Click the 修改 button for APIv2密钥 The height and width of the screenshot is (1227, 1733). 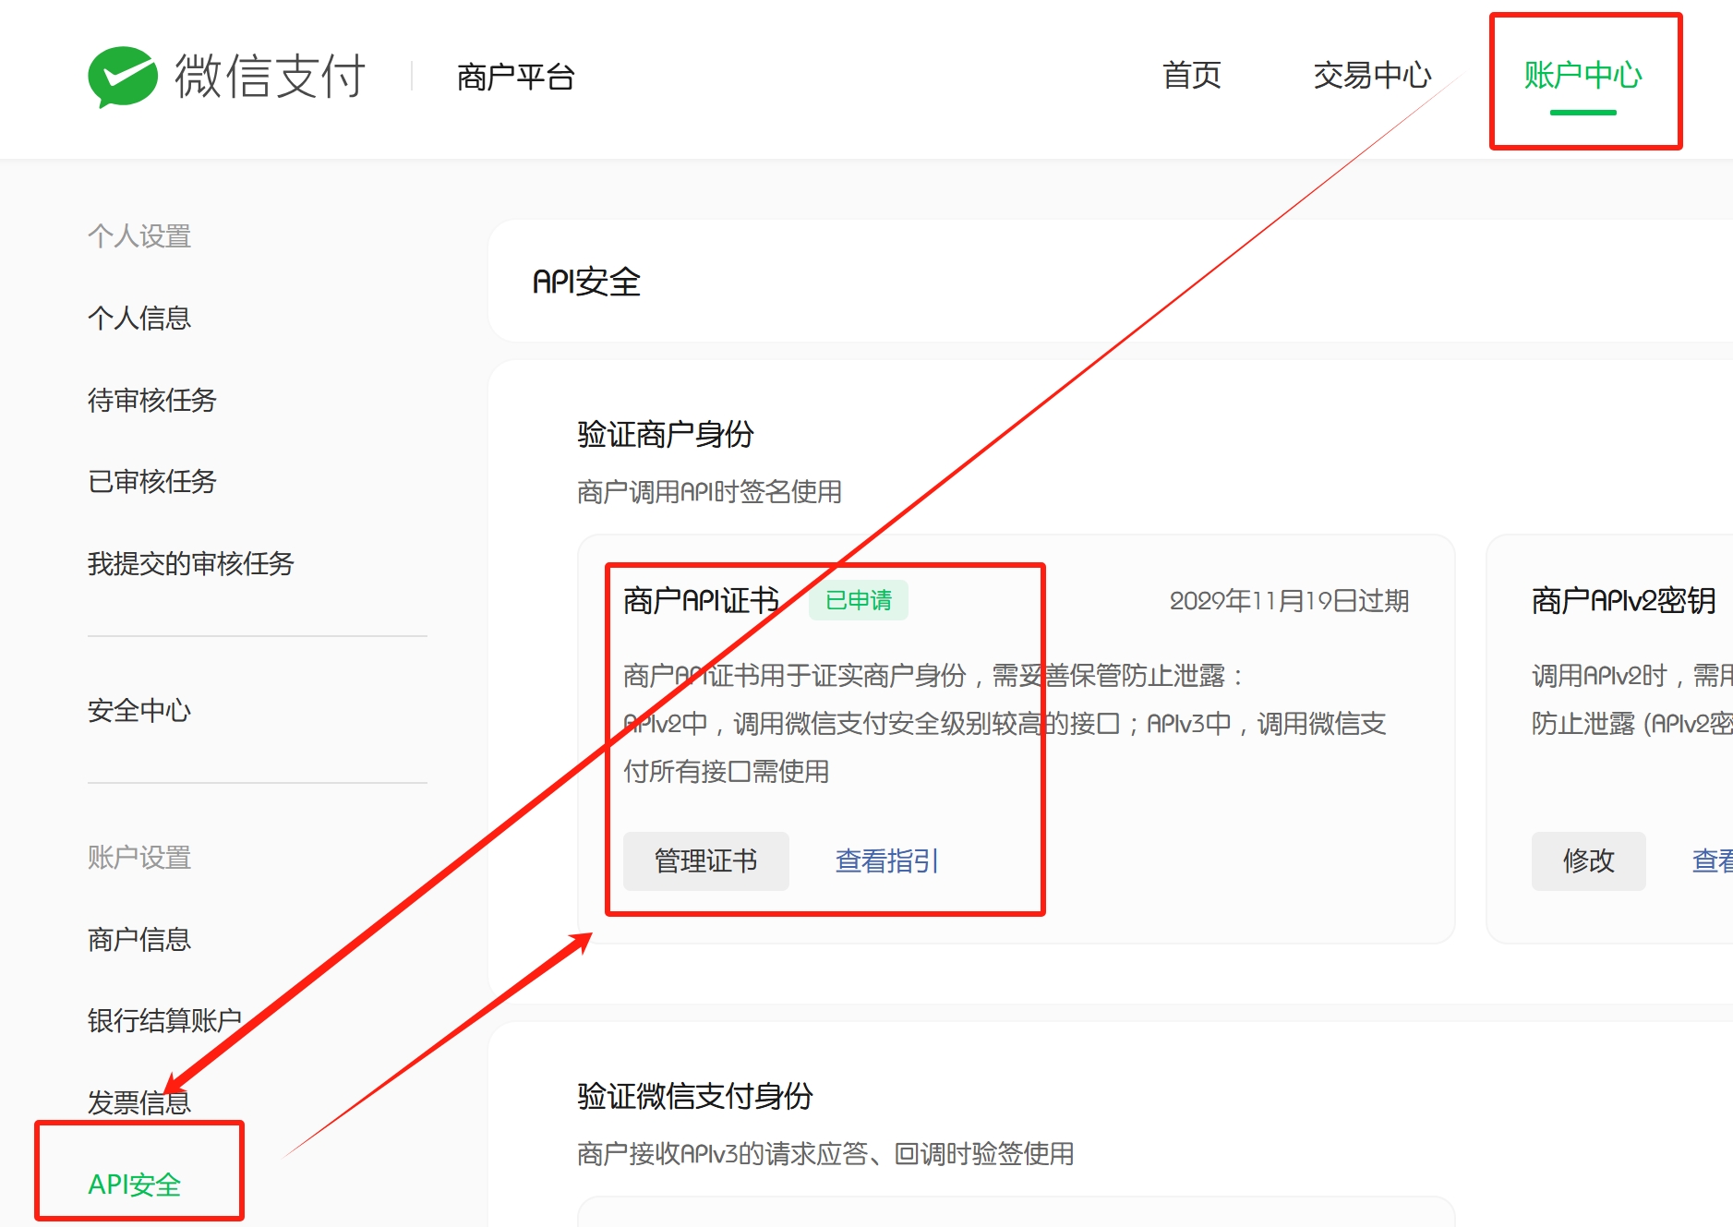point(1588,860)
